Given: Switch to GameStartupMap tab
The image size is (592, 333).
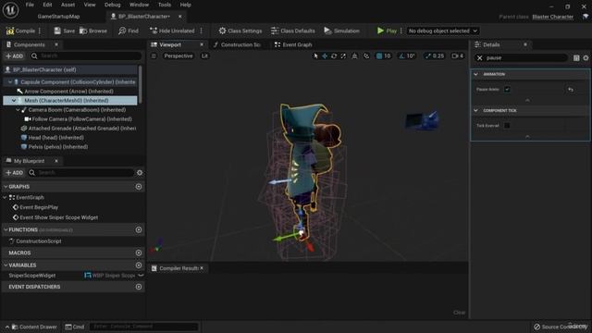Looking at the screenshot, I should click(x=58, y=17).
